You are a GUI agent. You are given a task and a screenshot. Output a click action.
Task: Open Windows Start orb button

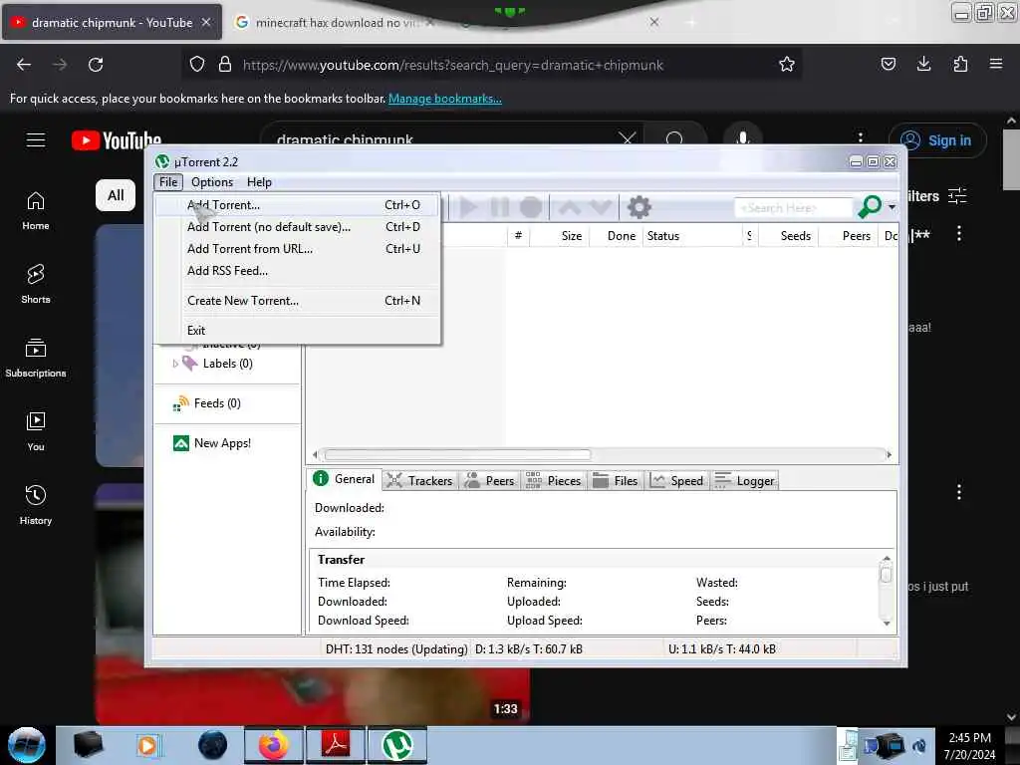click(x=26, y=745)
